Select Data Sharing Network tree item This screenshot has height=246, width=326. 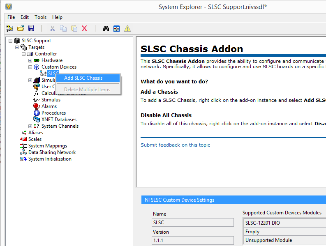pos(52,152)
